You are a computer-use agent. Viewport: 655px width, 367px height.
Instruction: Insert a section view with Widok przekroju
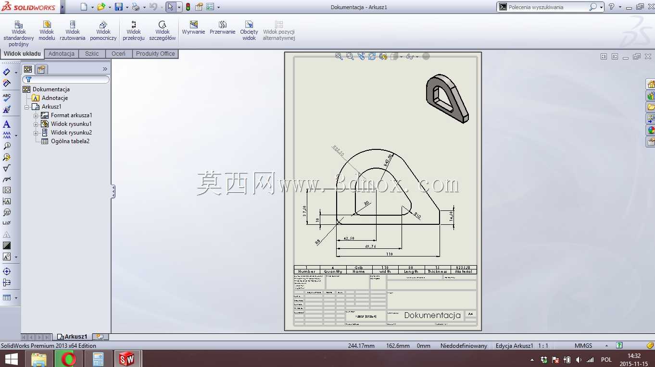pyautogui.click(x=134, y=31)
